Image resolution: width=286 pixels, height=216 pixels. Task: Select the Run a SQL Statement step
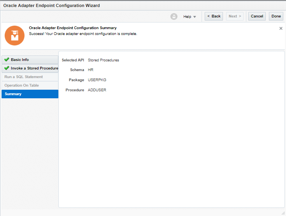(x=24, y=77)
